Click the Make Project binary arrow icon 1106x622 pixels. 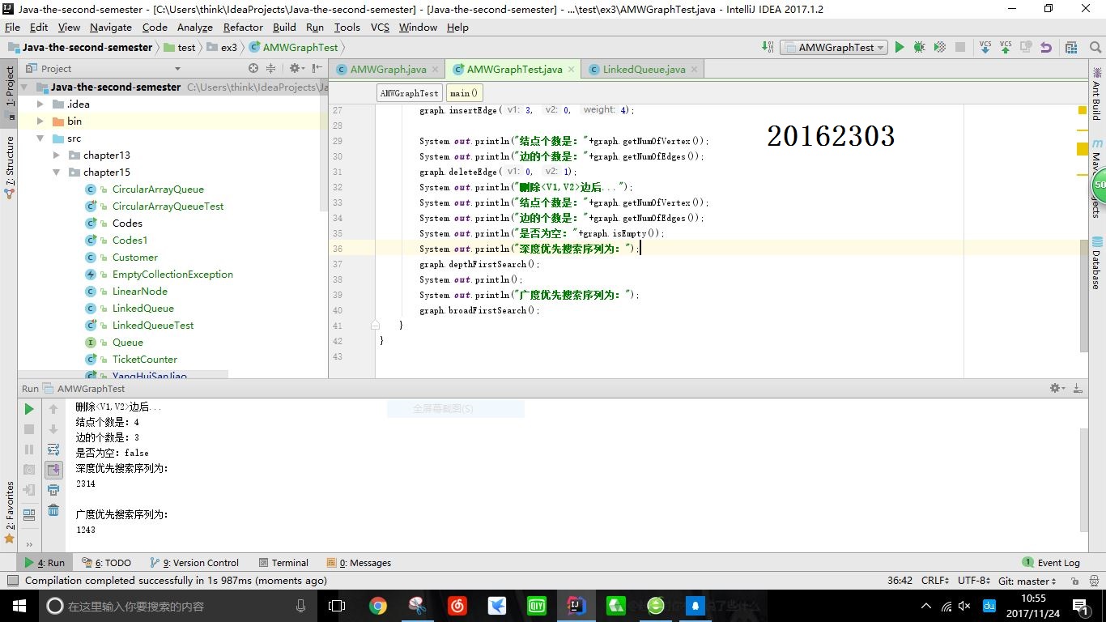768,48
